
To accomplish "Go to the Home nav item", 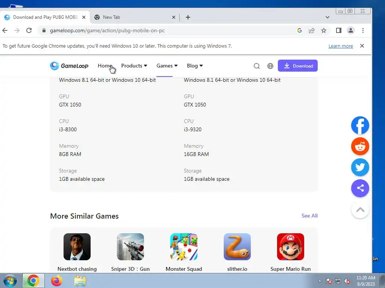I will click(x=105, y=66).
